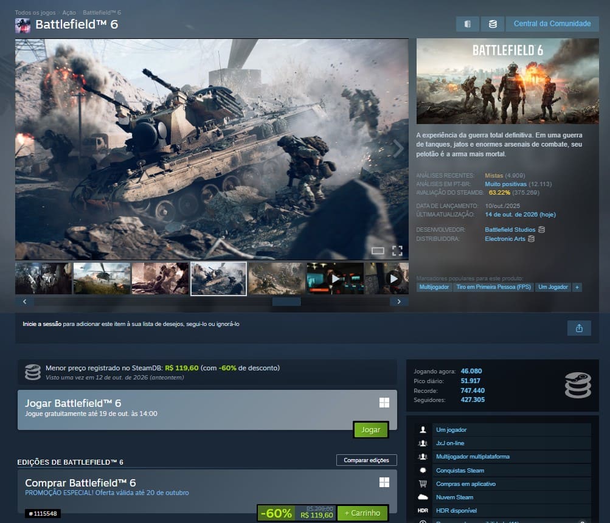Viewport: 610px width, 523px height.
Task: Open developer Battlefield Studios
Action: [510, 230]
